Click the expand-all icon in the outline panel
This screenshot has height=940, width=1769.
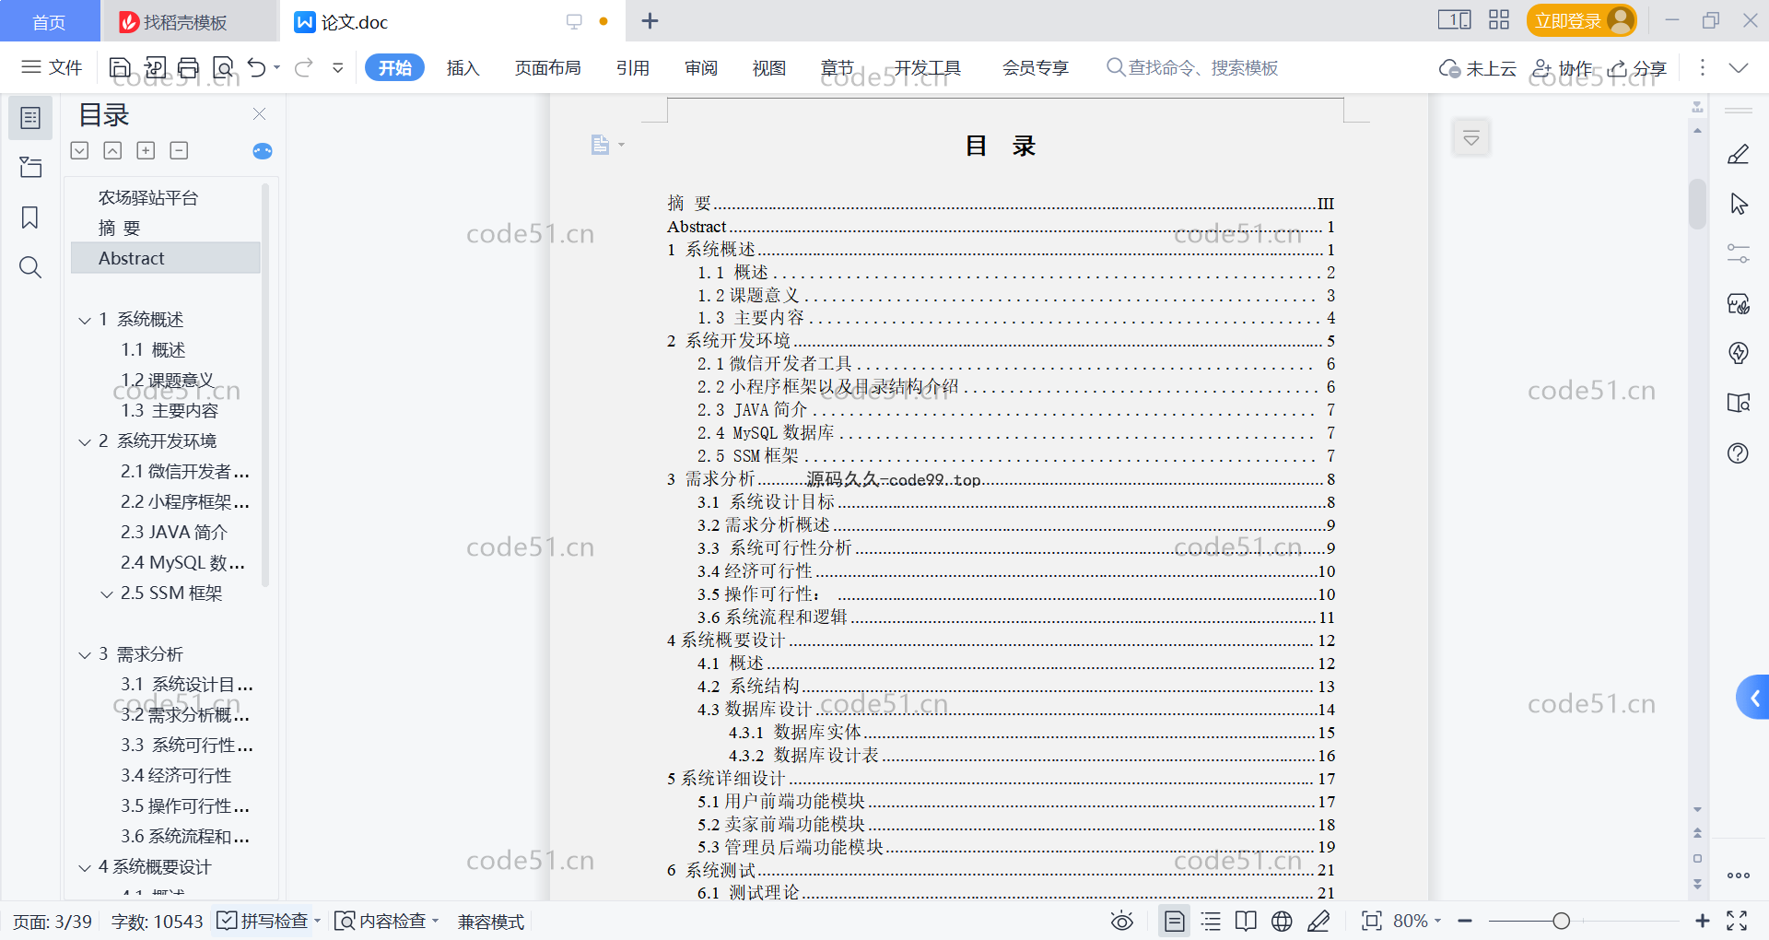(80, 150)
